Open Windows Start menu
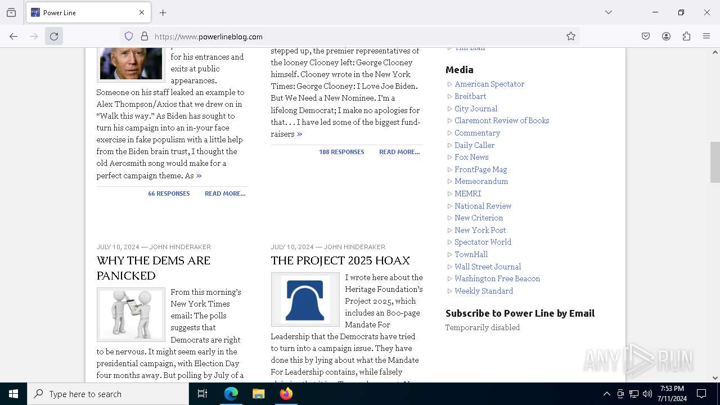The width and height of the screenshot is (720, 405). click(13, 394)
